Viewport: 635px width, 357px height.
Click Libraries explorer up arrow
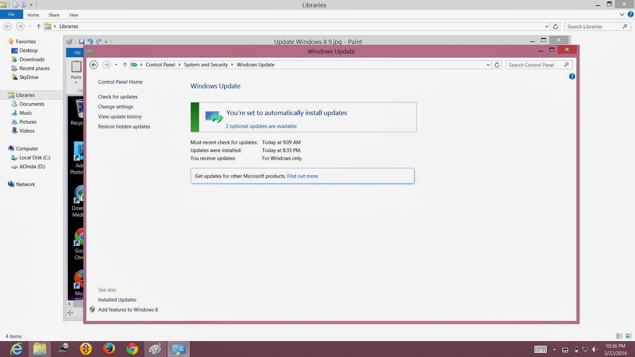click(x=38, y=27)
